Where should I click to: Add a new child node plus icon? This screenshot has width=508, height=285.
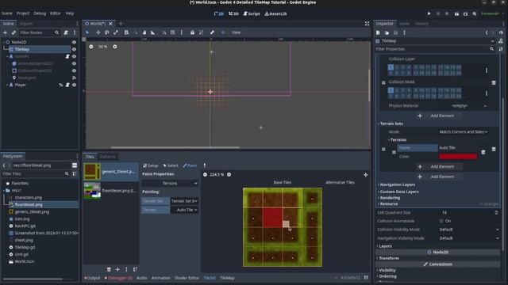[x=5, y=32]
